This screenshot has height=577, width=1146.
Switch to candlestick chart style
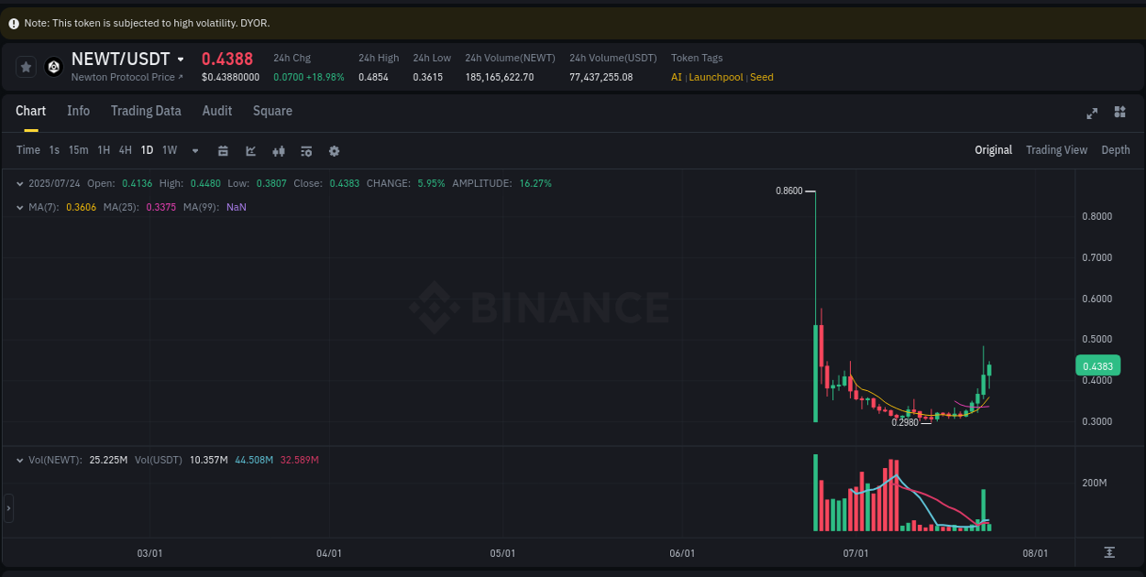point(279,150)
